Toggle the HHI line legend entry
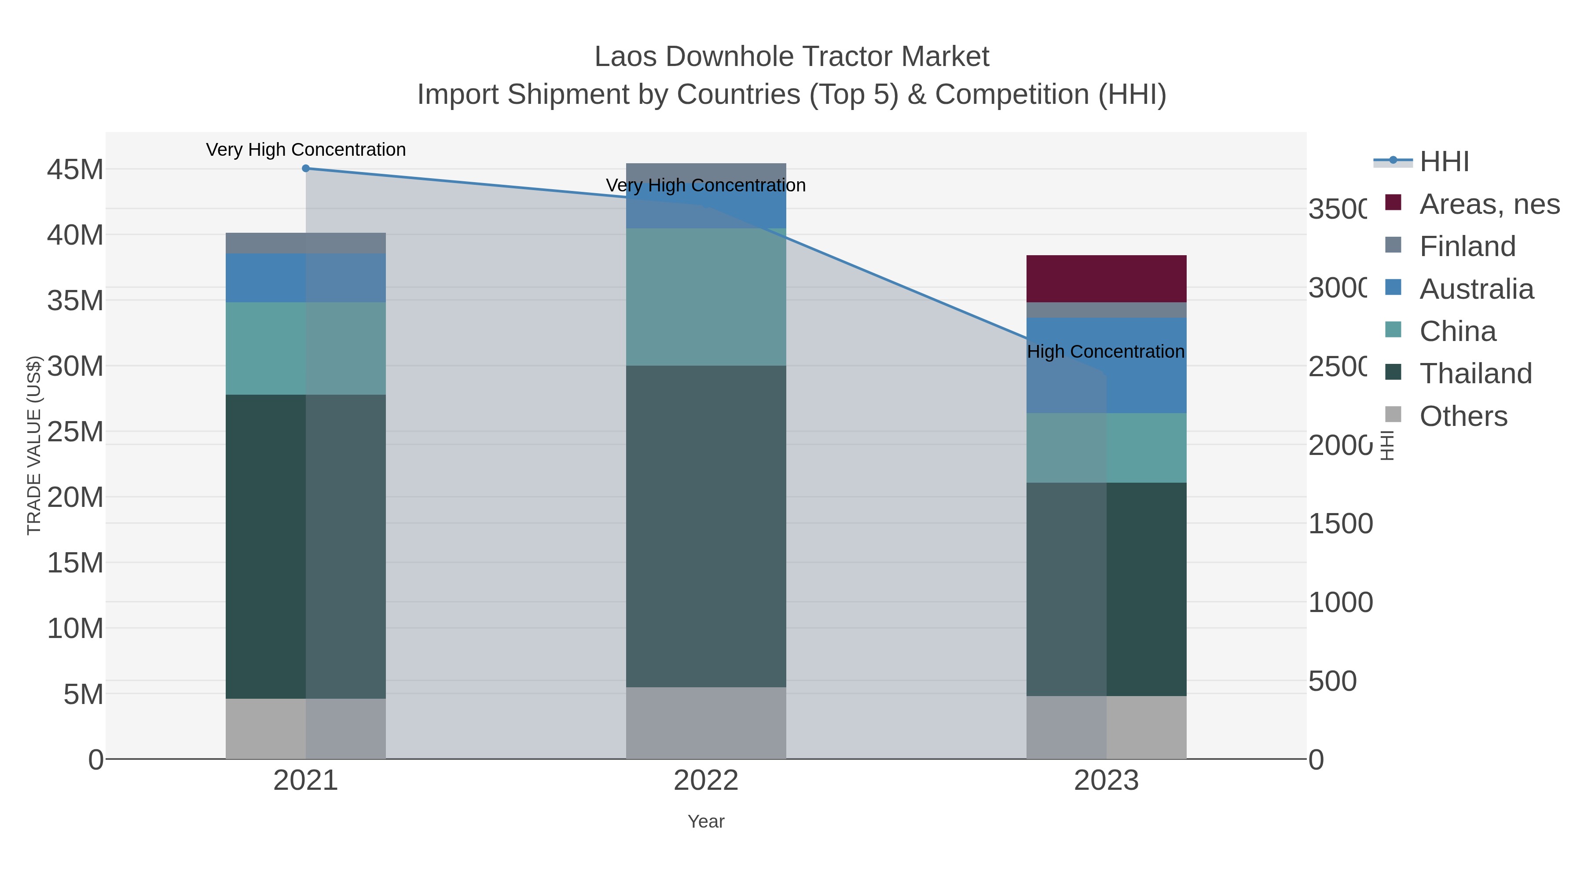1584x891 pixels. pyautogui.click(x=1421, y=162)
